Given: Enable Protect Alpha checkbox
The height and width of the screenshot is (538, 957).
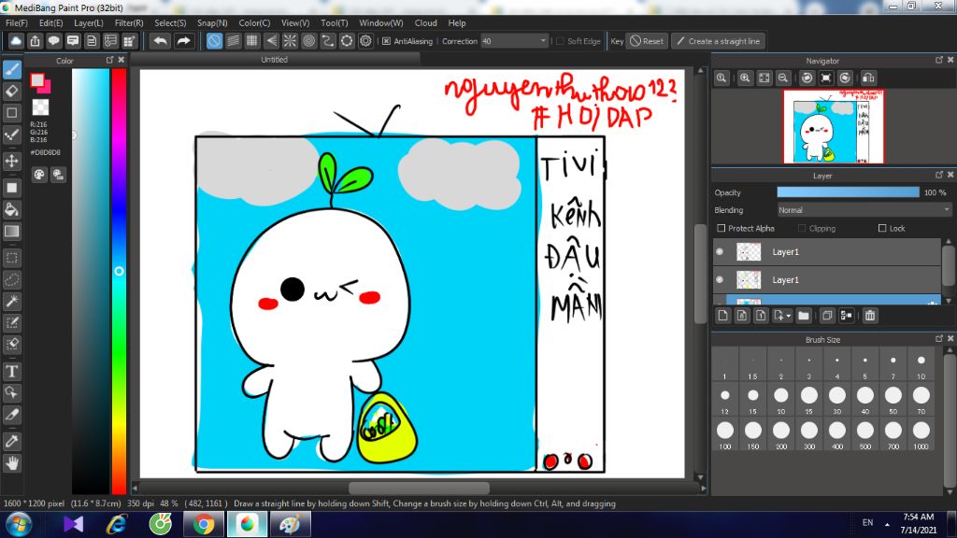Looking at the screenshot, I should pyautogui.click(x=721, y=228).
